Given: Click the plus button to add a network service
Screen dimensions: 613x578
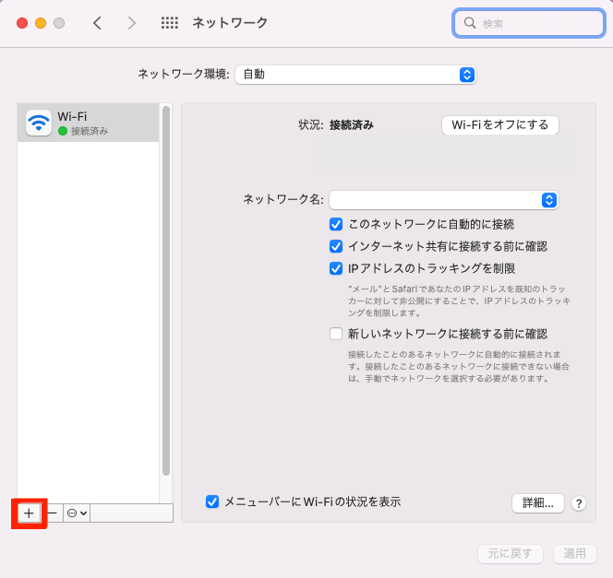Looking at the screenshot, I should point(29,513).
